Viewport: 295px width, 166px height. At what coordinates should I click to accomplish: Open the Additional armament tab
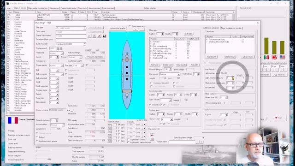211,28
